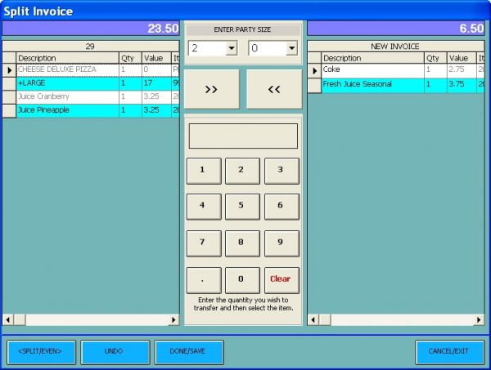Click the transfer right (>>) arrow button
Viewport: 491px width, 370px height.
tap(211, 89)
